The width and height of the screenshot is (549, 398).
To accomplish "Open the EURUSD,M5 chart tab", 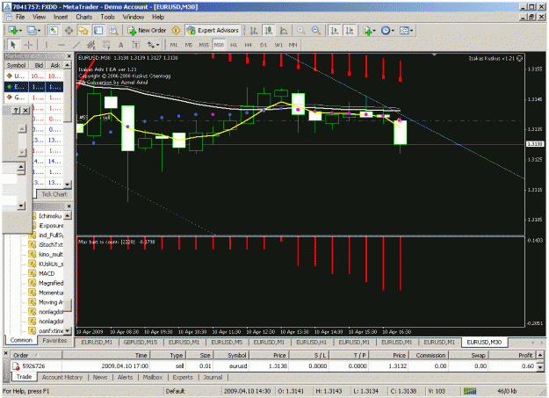I will 227,342.
